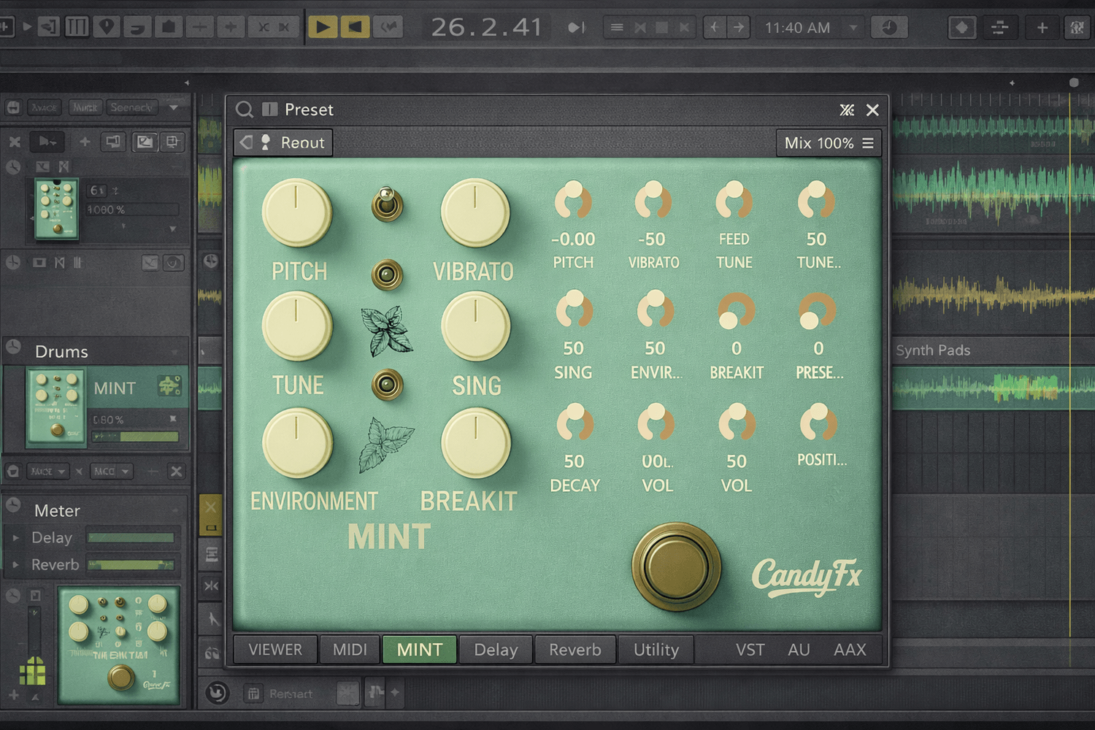1095x730 pixels.
Task: Flip the metal toggle switch on the pedal
Action: [387, 203]
